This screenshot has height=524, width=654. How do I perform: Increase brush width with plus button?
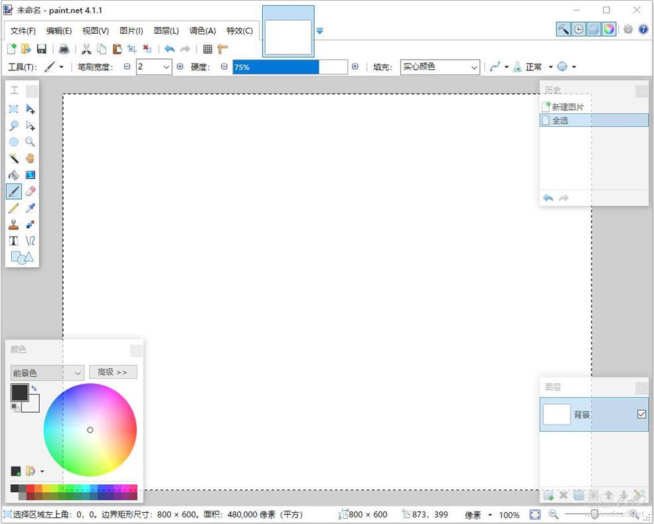[x=180, y=66]
